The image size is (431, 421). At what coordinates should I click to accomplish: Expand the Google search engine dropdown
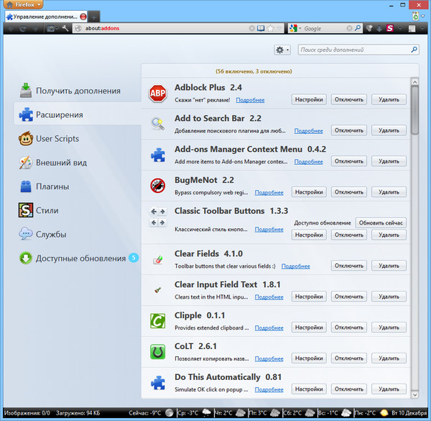[295, 28]
